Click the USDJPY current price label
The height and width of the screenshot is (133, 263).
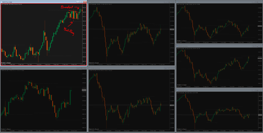[x=260, y=58]
